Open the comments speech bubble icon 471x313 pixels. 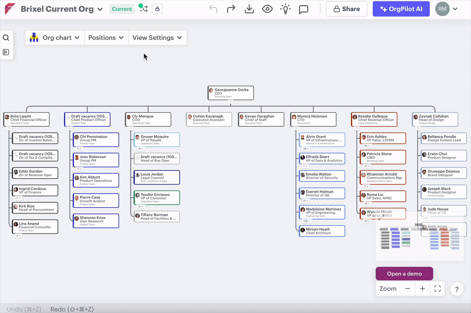tap(304, 9)
